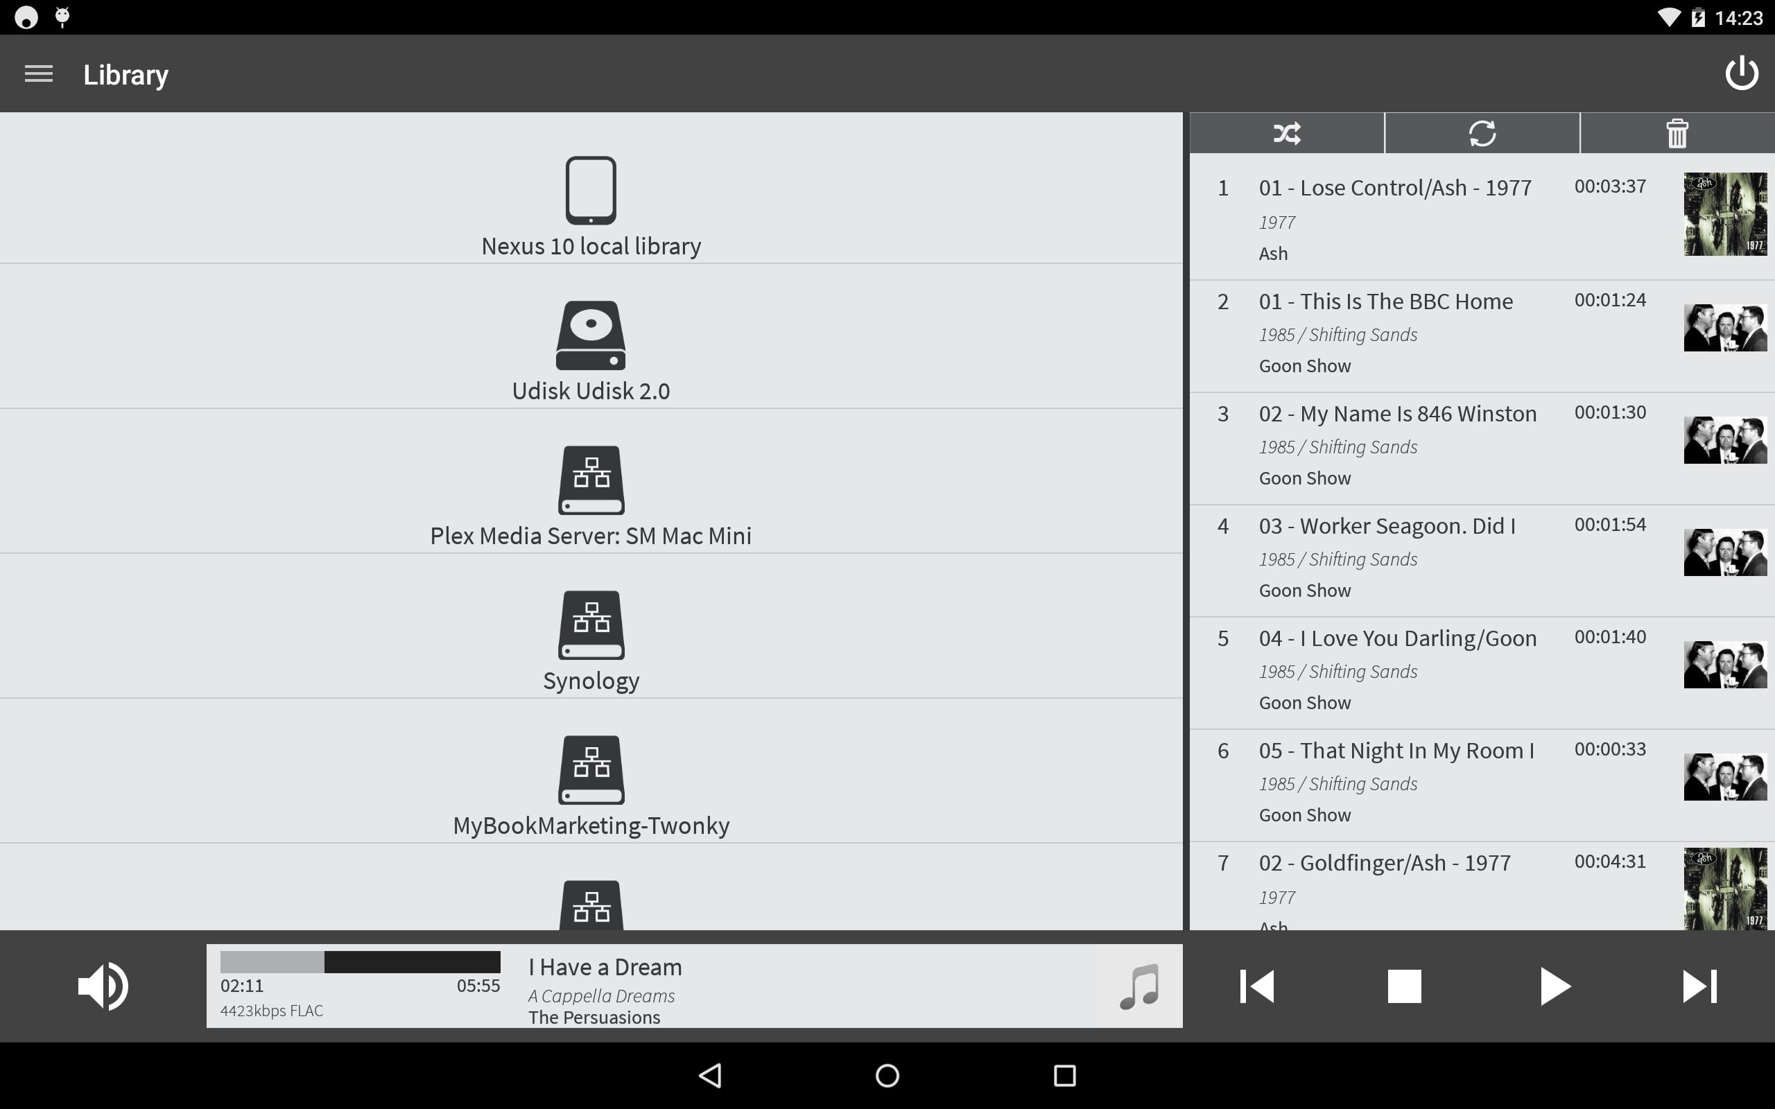Viewport: 1775px width, 1109px height.
Task: Tap queue number 4 of Worker Seagoon row
Action: pyautogui.click(x=1222, y=526)
